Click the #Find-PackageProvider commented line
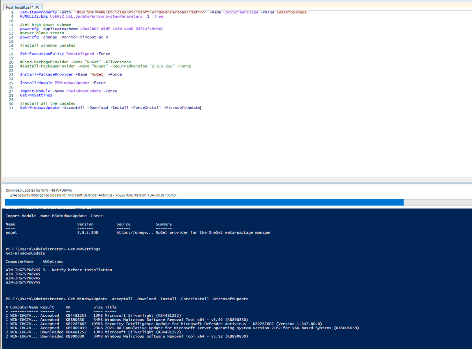 coord(75,62)
